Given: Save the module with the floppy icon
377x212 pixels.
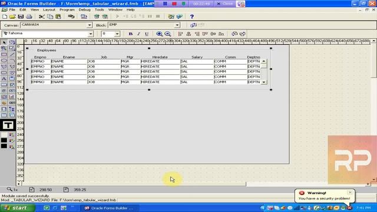Looking at the screenshot, I should click(x=21, y=16).
